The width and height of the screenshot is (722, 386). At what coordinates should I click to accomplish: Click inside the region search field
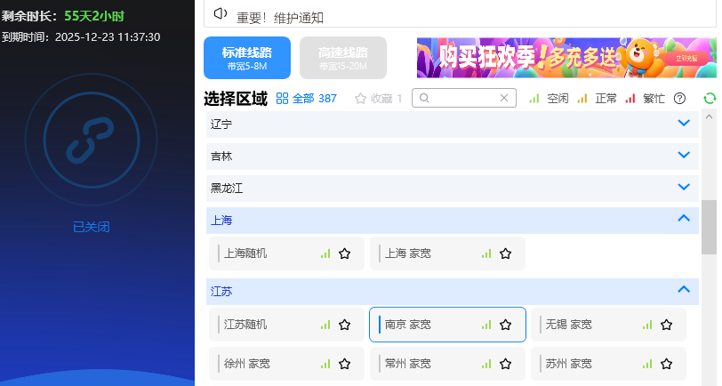click(x=462, y=99)
